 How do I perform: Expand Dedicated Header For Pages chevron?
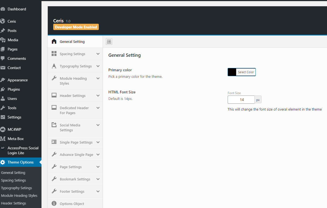coord(98,108)
